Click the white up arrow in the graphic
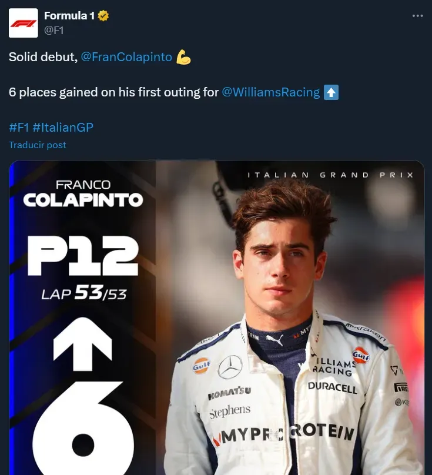 click(83, 347)
